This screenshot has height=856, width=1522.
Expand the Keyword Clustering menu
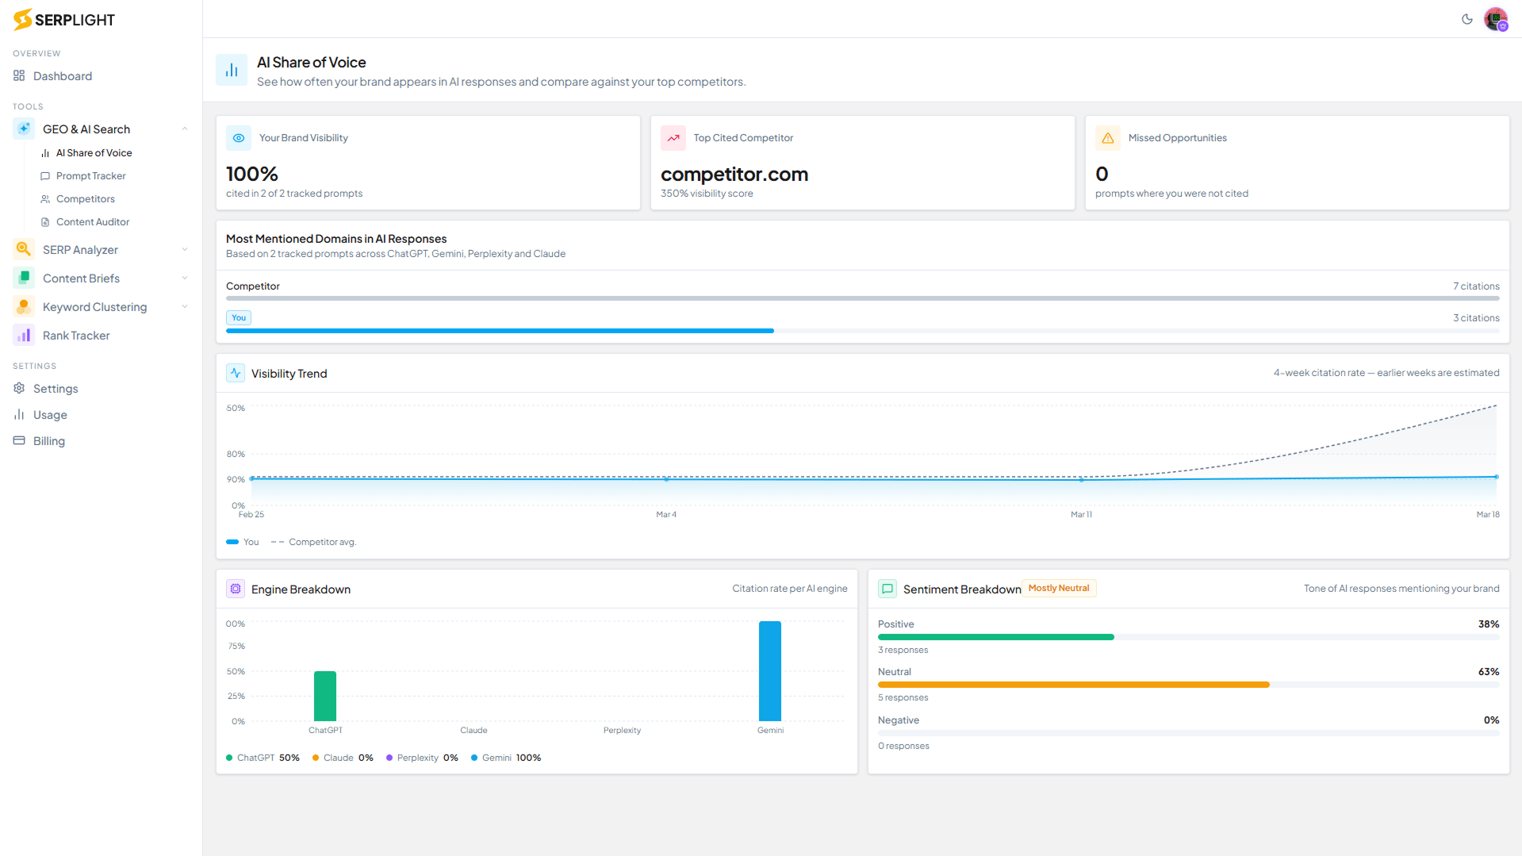pos(185,307)
